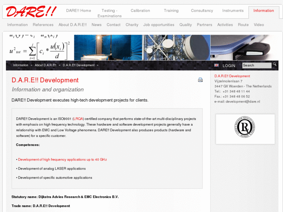Click the DARE!! red logo
Viewport: 283px width, 212px height.
point(31,12)
